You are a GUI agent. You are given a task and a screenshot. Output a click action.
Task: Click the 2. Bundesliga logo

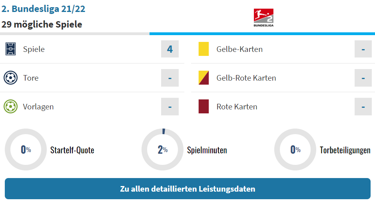(x=263, y=18)
